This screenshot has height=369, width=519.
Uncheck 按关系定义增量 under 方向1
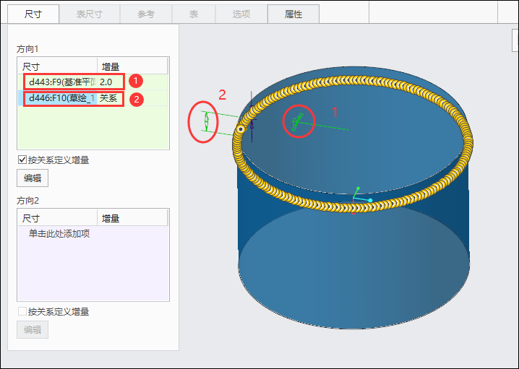(22, 160)
